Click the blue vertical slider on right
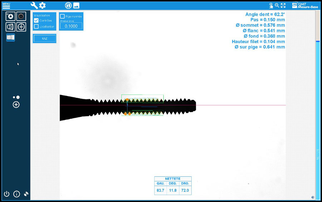Image resolution: width=322 pixels, height=202 pixels. (317, 107)
